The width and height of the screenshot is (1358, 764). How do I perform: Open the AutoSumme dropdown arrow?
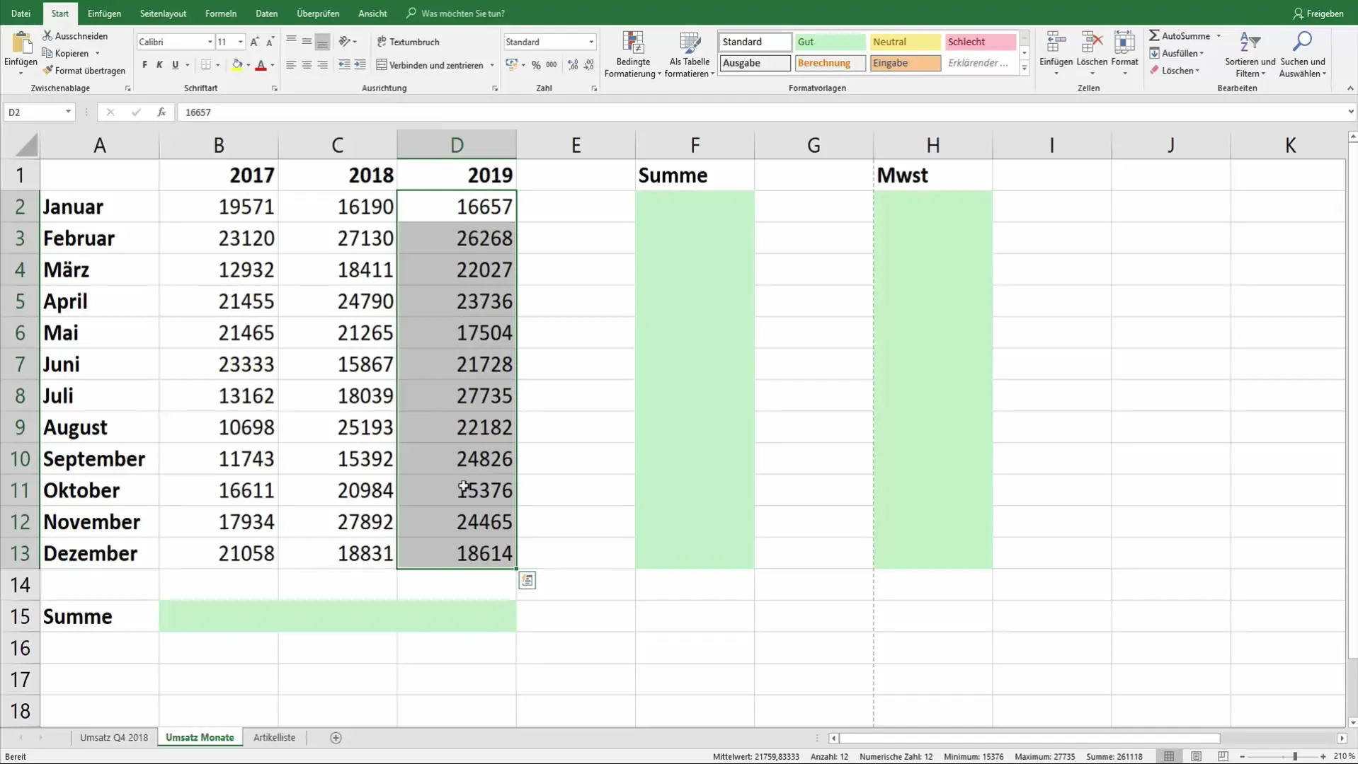pos(1219,36)
